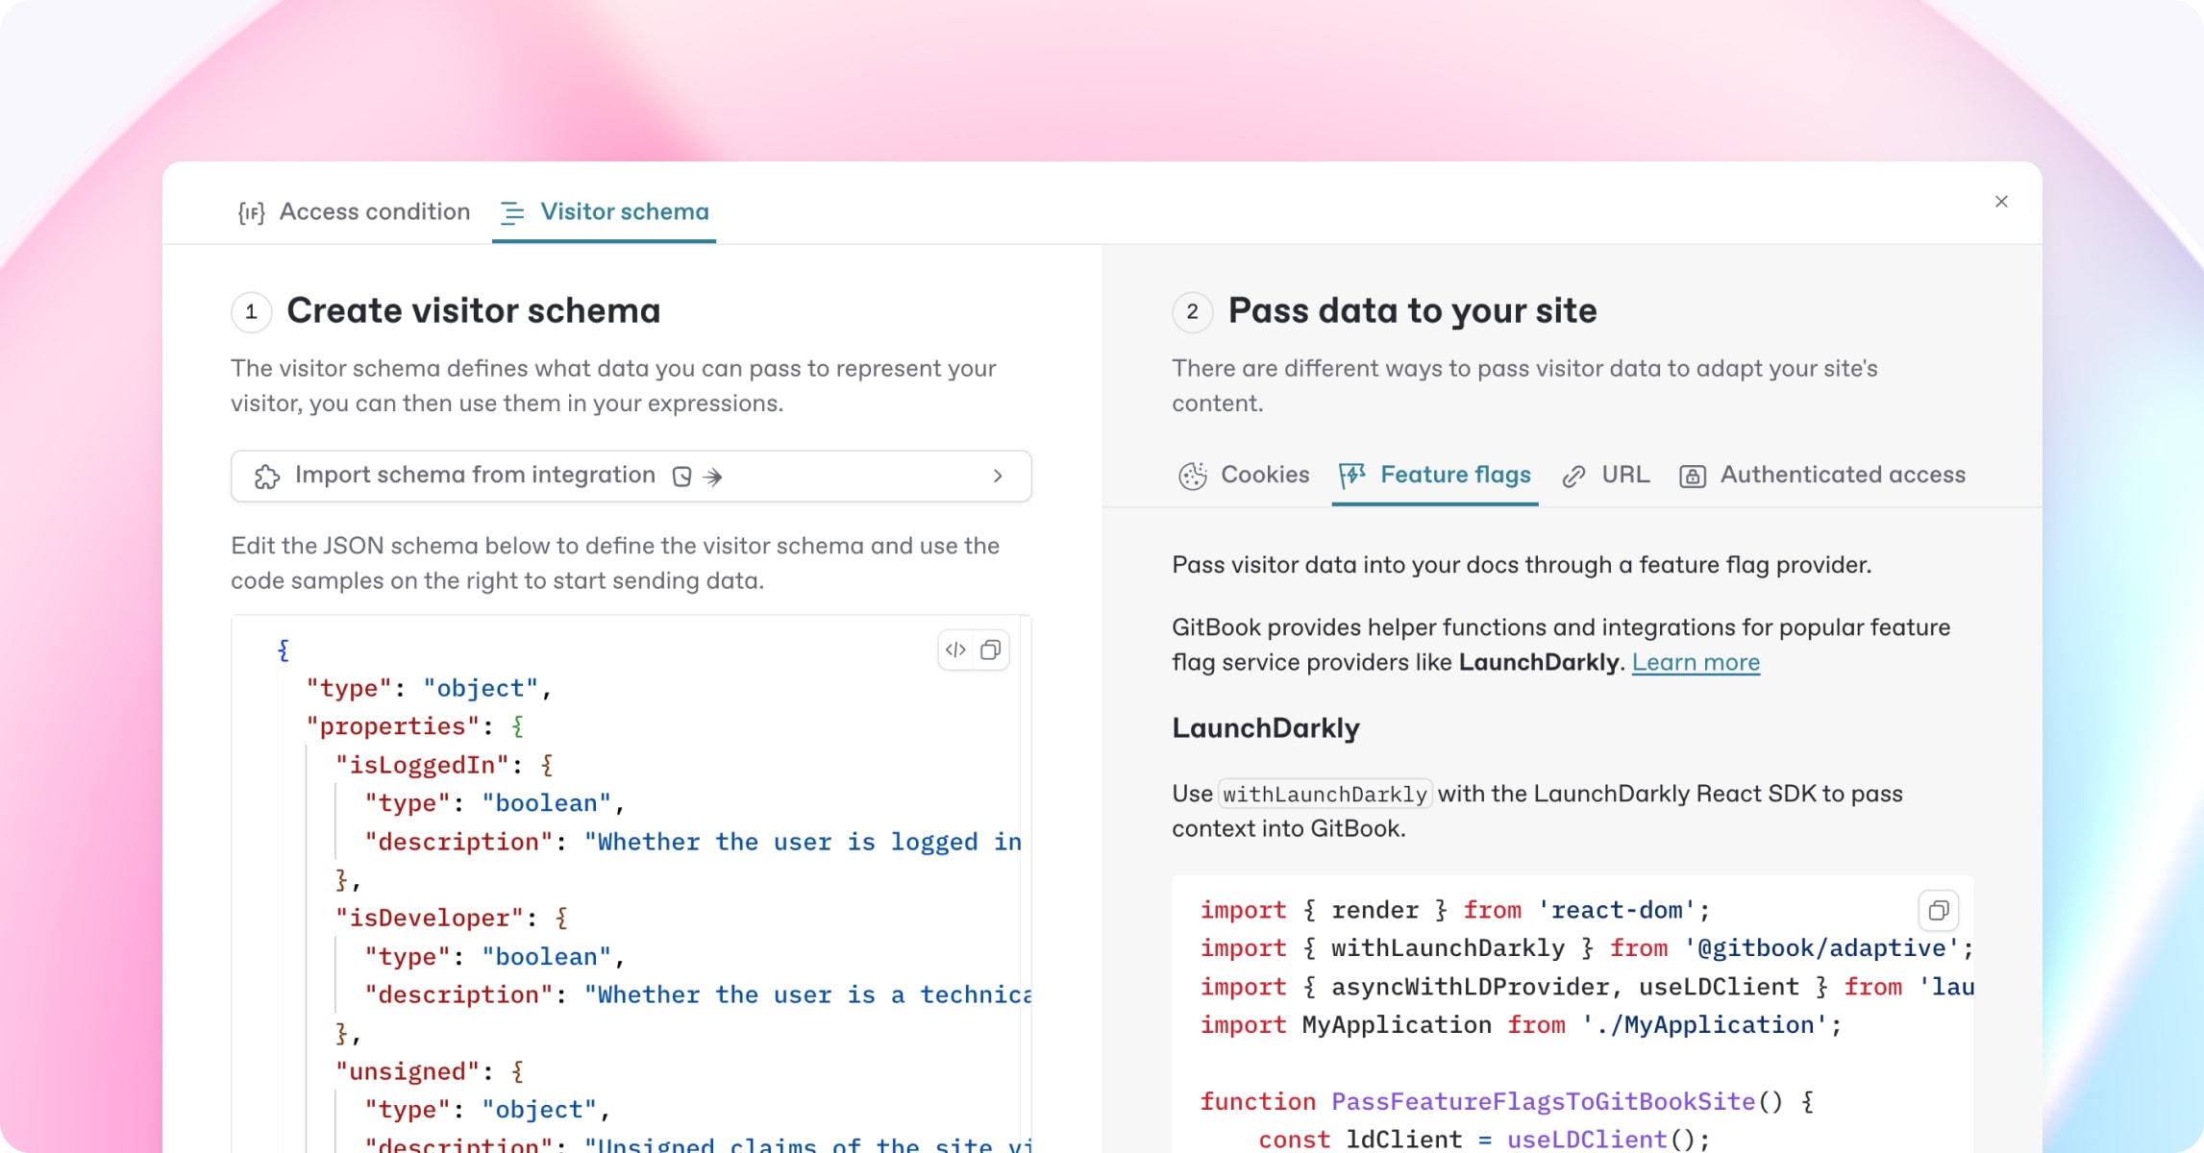Image resolution: width=2204 pixels, height=1153 pixels.
Task: Click the "properties" key in JSON editor
Action: coord(392,726)
